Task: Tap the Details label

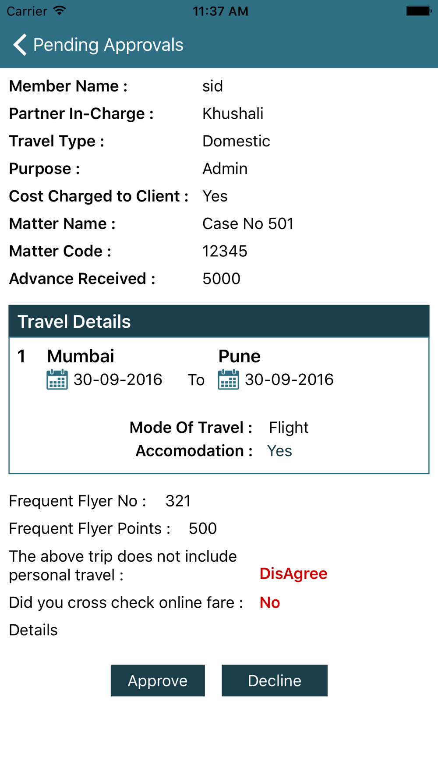Action: coord(33,630)
